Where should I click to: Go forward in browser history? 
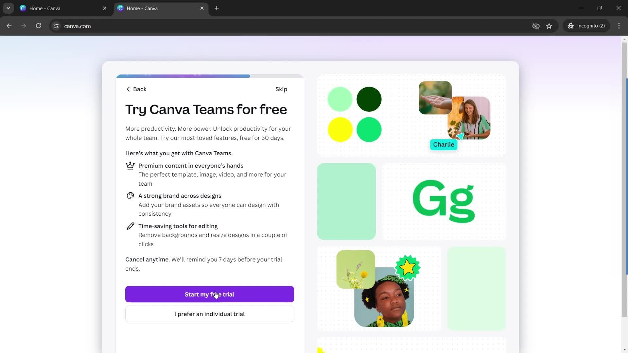24,26
